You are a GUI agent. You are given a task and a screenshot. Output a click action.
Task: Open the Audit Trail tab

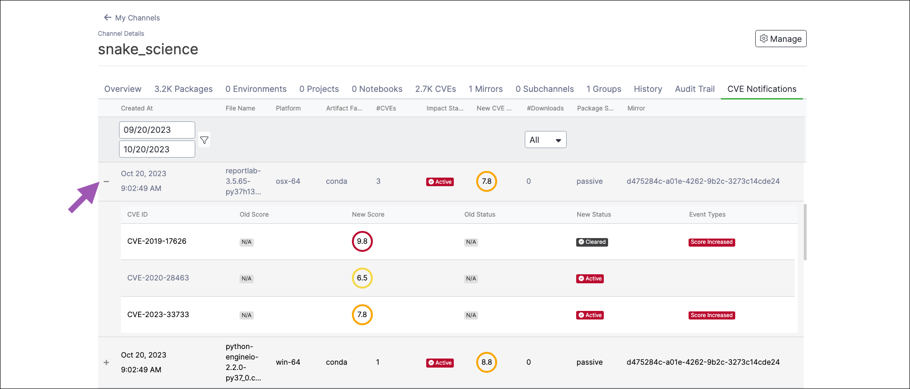pos(695,89)
